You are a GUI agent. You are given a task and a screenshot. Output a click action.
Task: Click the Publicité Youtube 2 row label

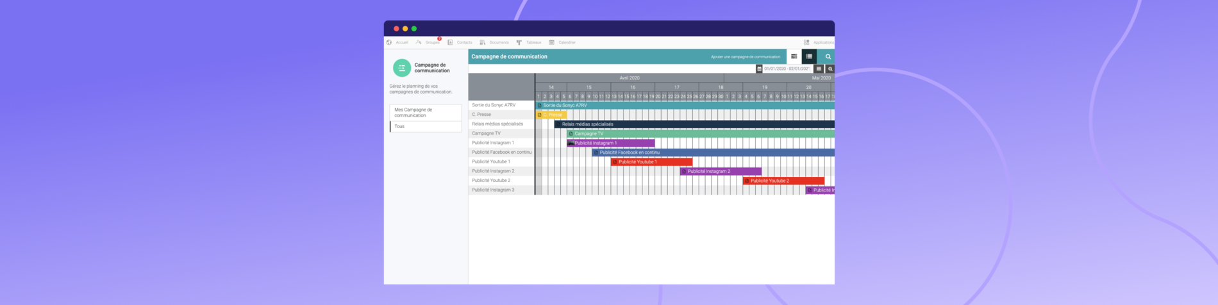click(491, 181)
